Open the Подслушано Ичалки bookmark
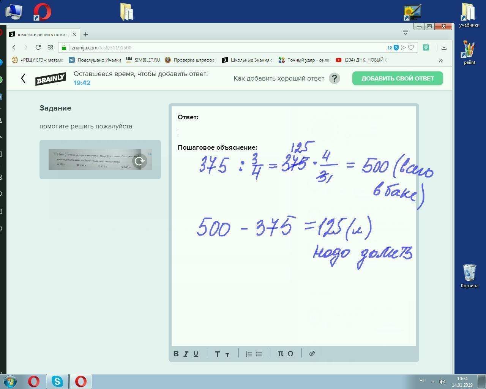 [95, 60]
